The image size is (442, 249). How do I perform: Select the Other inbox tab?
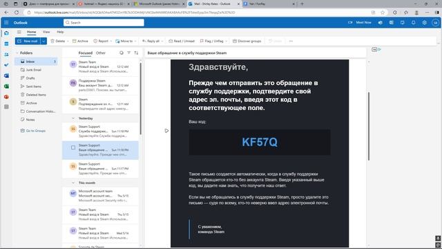point(101,53)
